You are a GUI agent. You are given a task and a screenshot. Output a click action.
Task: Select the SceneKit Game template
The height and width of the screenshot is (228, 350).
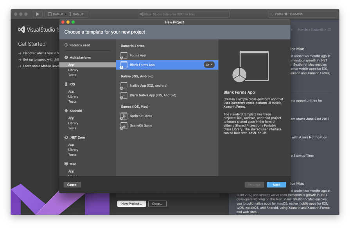(x=167, y=125)
